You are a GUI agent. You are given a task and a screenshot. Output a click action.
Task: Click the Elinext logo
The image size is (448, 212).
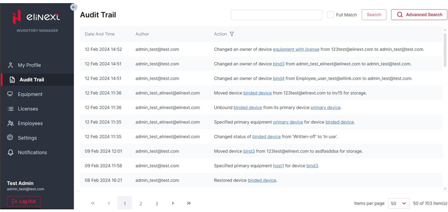coord(37,17)
